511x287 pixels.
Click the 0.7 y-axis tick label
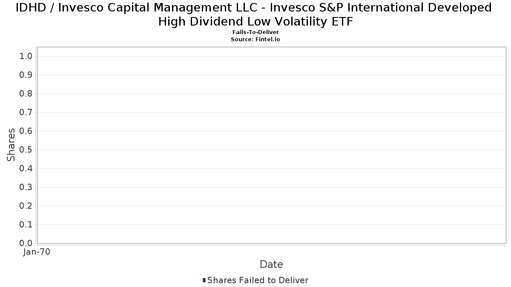[26, 113]
